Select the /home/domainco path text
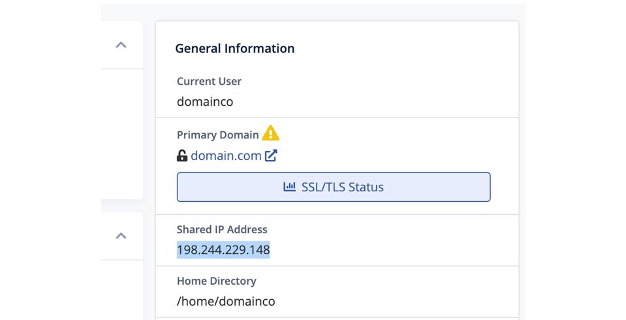The height and width of the screenshot is (320, 626). [x=226, y=301]
